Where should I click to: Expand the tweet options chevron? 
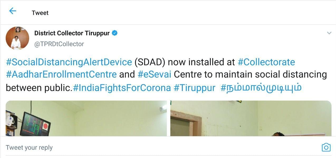tap(329, 33)
